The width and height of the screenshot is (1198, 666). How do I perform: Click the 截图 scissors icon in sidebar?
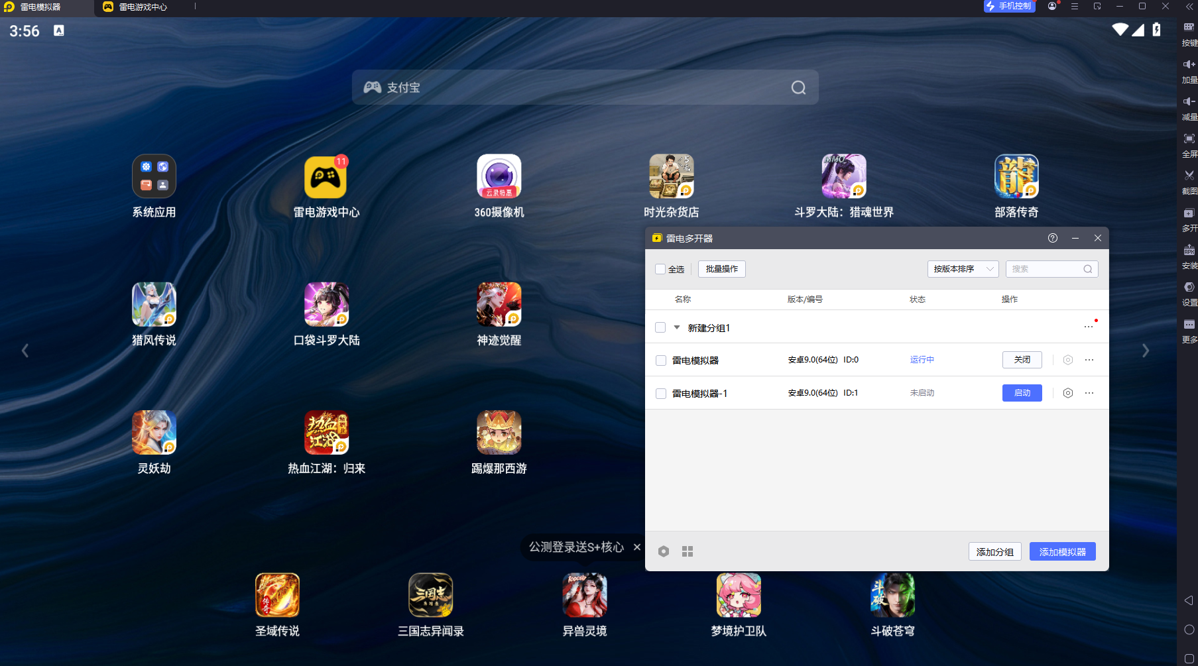click(x=1189, y=176)
